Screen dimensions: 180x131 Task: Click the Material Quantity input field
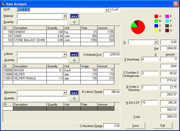pyautogui.click(x=42, y=22)
